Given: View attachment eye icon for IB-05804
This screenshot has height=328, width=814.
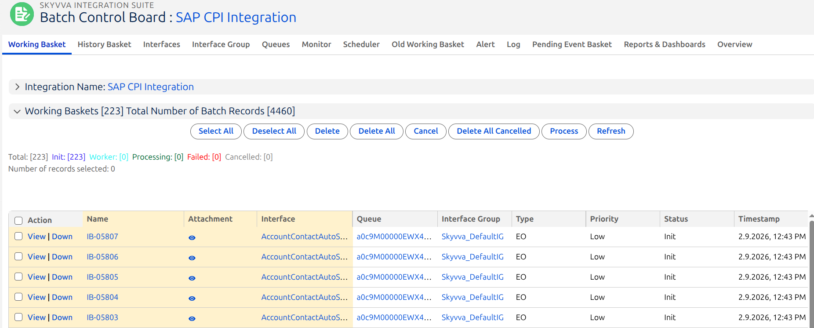Looking at the screenshot, I should (192, 298).
